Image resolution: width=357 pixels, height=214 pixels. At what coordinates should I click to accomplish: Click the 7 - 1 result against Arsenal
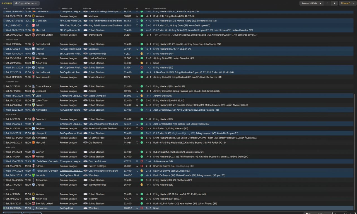click(x=148, y=157)
